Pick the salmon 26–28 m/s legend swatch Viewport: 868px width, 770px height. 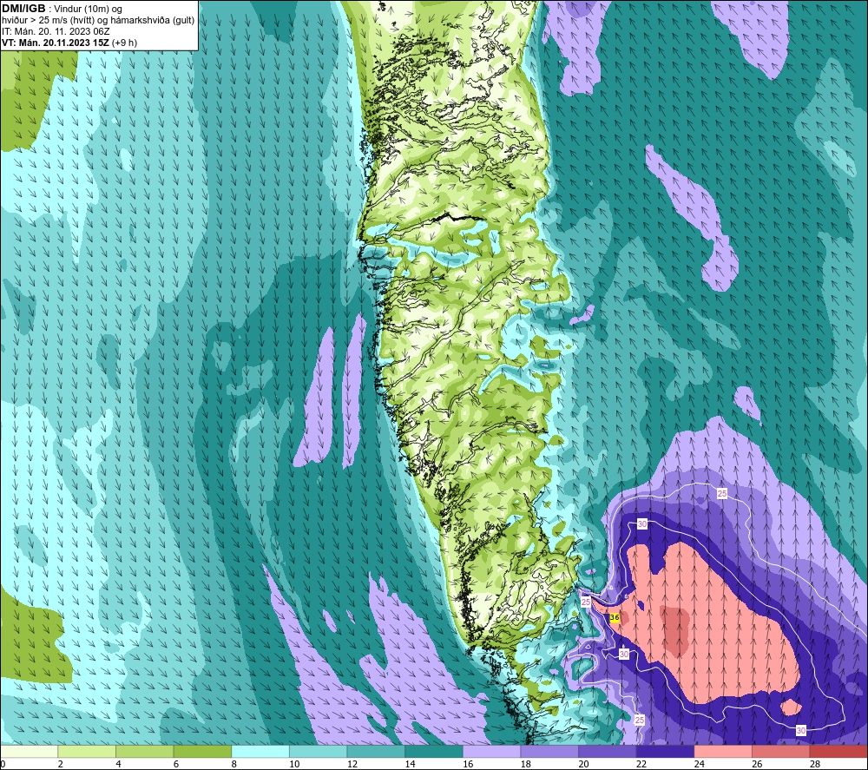tap(780, 751)
